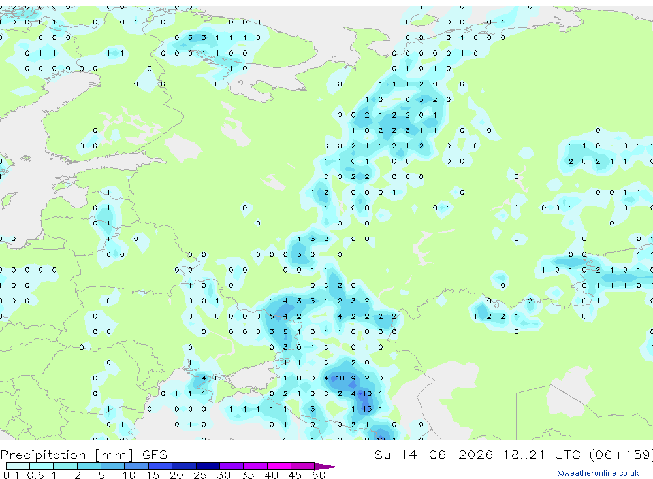
Task: Click the 35–40 mm legend swatch
Action: coord(255,466)
